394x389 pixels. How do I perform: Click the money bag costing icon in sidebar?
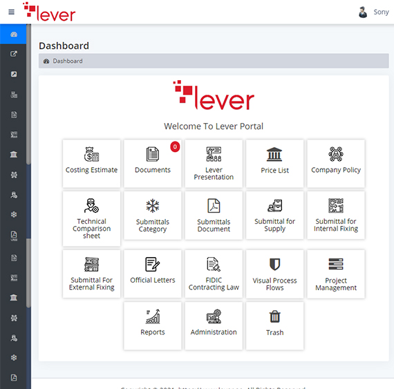[14, 95]
